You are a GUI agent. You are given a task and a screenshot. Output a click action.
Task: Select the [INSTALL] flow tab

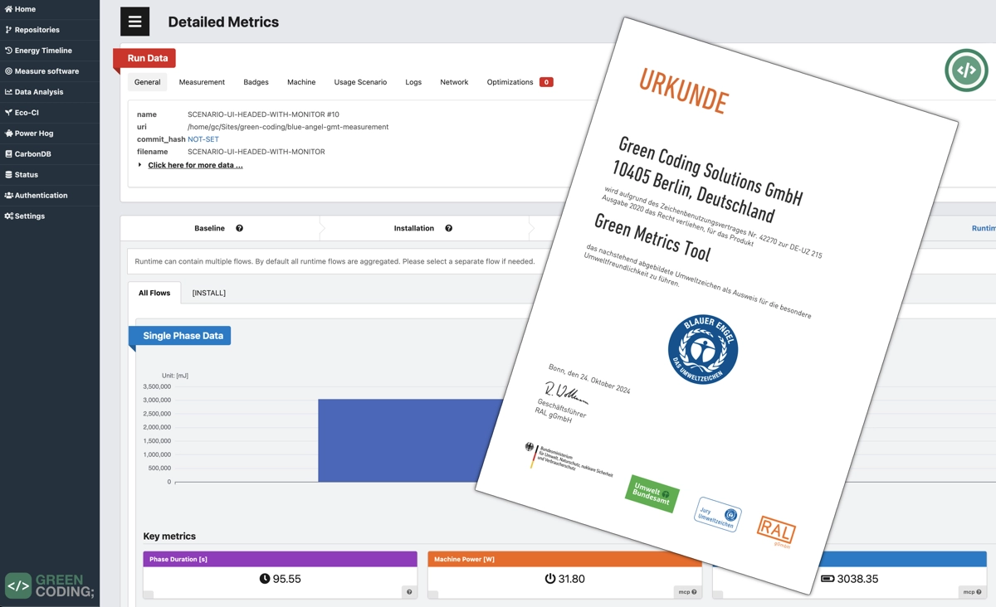click(x=208, y=293)
